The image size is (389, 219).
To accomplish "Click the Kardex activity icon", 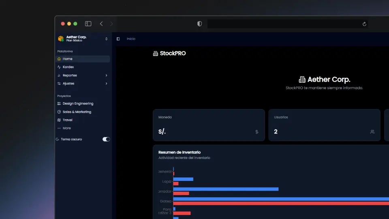I will tap(59, 67).
